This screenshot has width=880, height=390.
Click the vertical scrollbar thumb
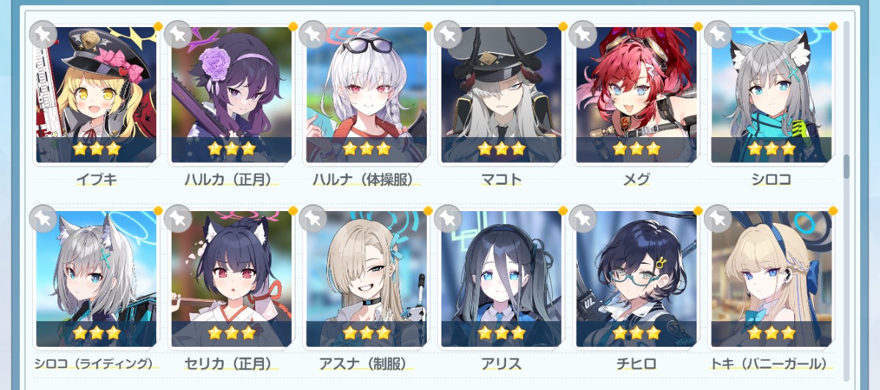tap(846, 167)
